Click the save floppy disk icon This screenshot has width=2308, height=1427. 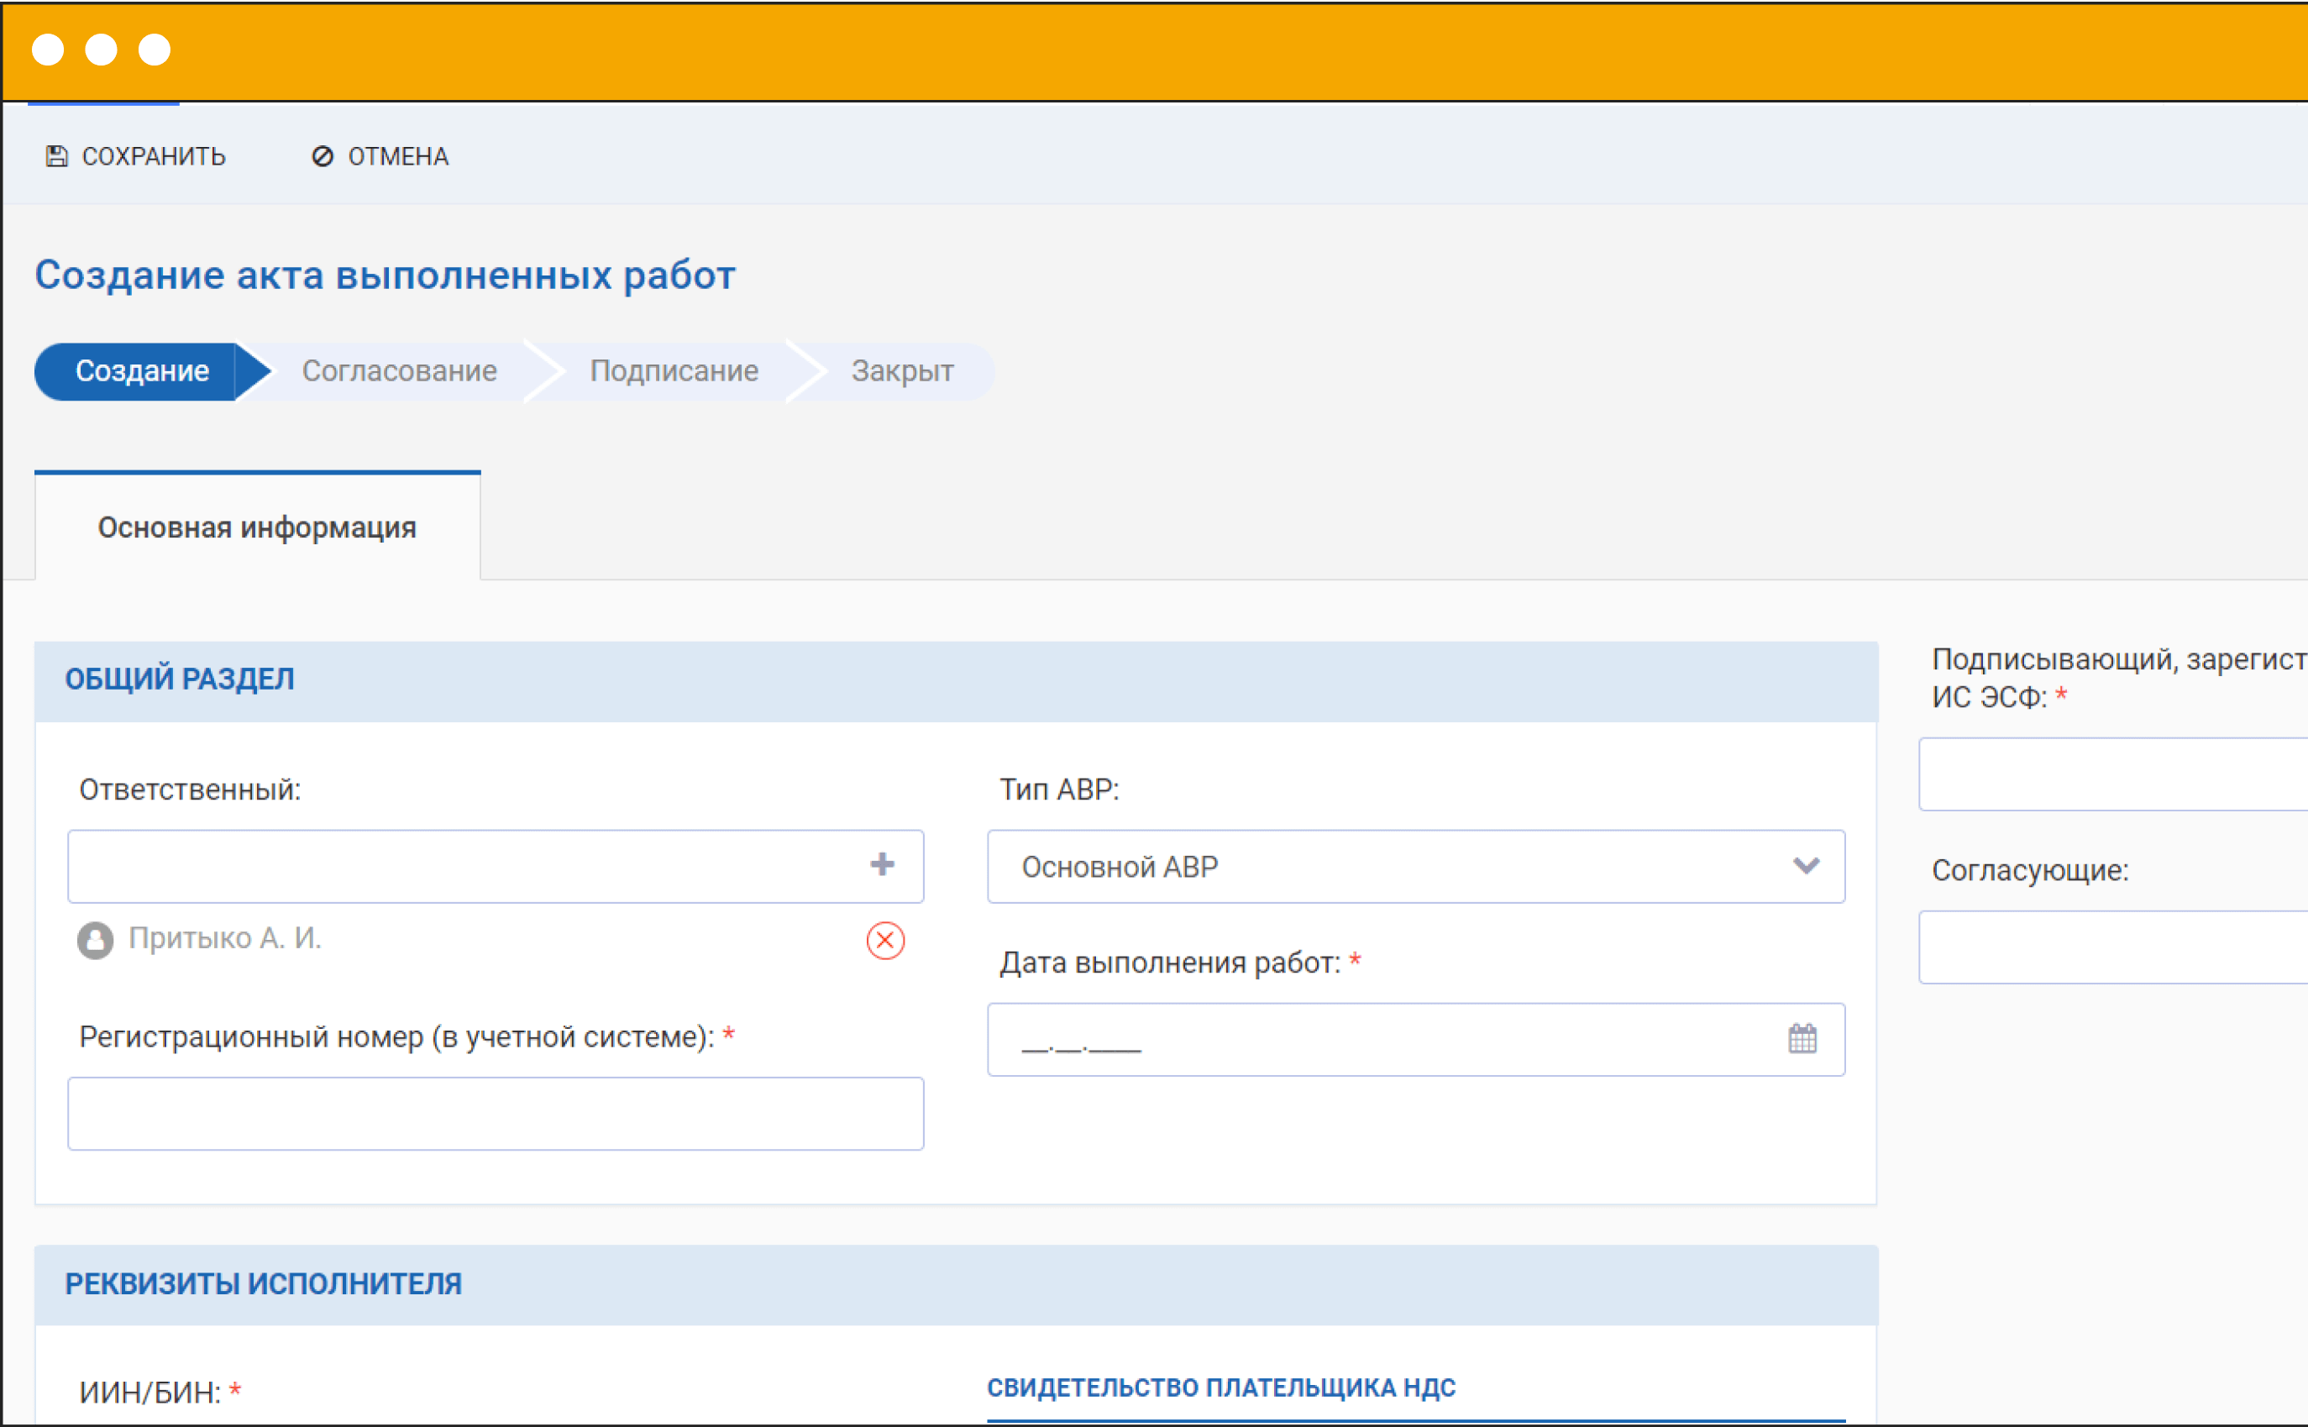pyautogui.click(x=56, y=155)
